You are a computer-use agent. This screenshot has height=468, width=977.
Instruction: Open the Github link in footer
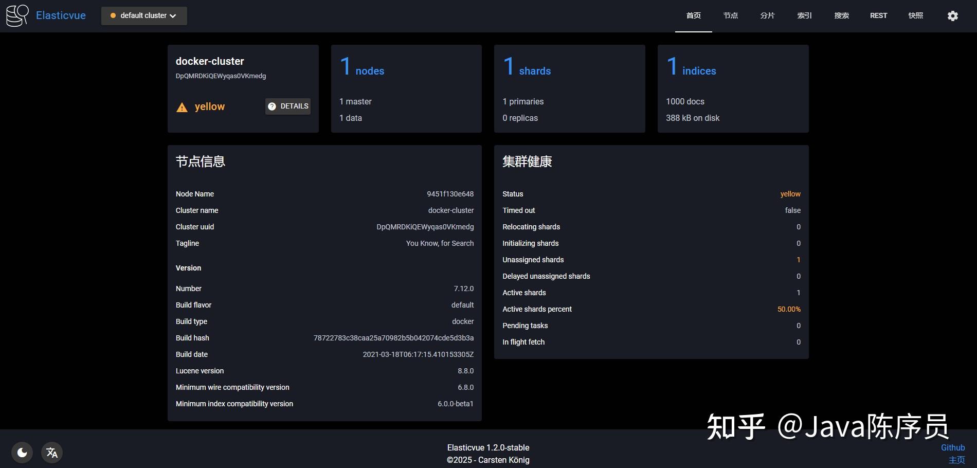953,447
